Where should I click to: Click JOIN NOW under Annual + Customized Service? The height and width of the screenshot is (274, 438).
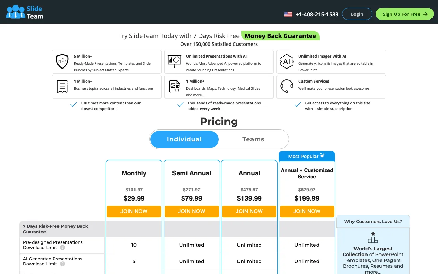pos(307,211)
